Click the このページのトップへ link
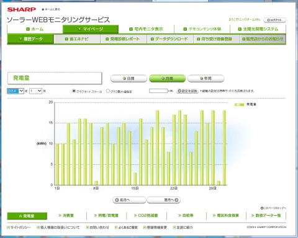Image resolution: width=298 pixels, height=238 pixels. tap(273, 208)
